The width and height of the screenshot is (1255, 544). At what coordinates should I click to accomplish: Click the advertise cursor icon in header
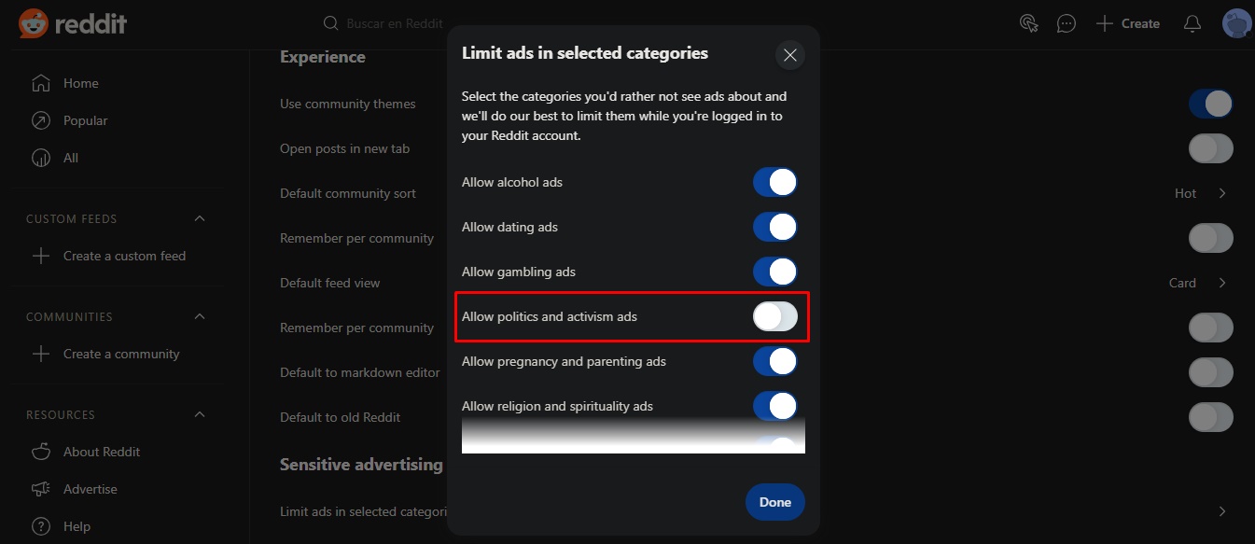(x=1029, y=23)
